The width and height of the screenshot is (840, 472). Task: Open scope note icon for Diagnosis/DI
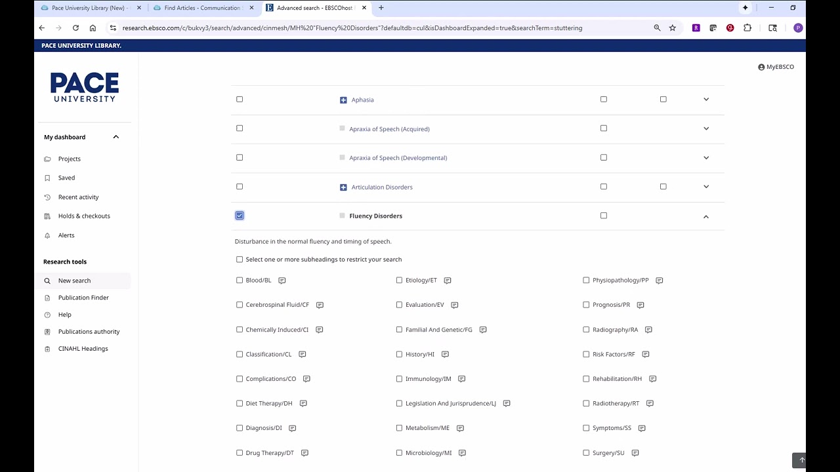[x=293, y=428]
